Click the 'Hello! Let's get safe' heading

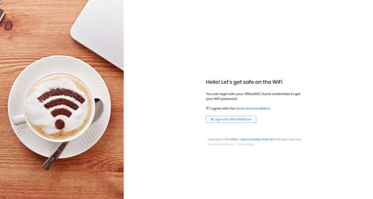(244, 82)
